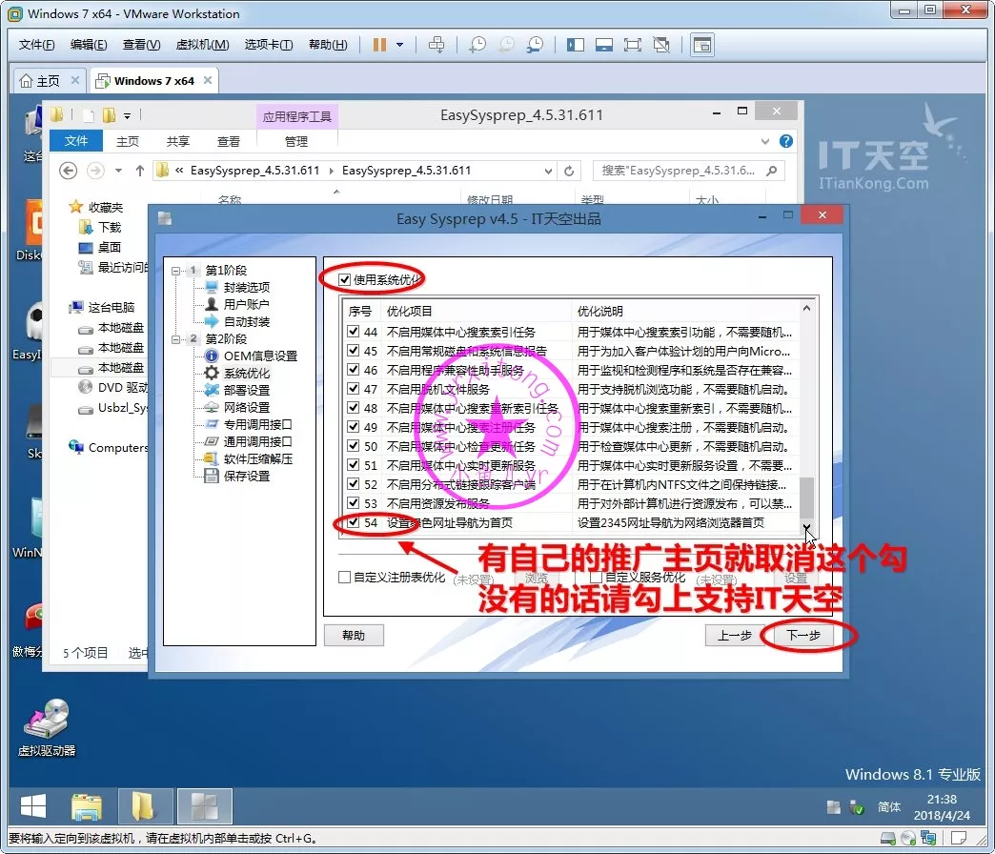Uncheck item 54 homepage navigation checkbox

click(x=354, y=522)
